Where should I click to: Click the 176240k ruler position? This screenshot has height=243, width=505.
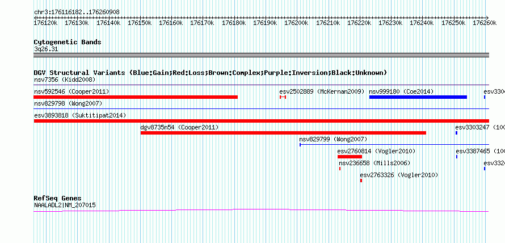pos(422,23)
